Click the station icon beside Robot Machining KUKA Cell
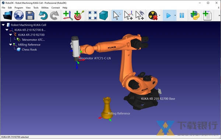Screen dimensions: 221x139 [8, 25]
